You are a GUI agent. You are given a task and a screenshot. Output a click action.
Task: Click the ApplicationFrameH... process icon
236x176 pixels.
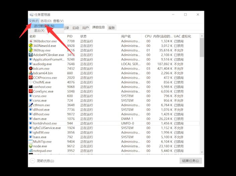click(x=31, y=59)
